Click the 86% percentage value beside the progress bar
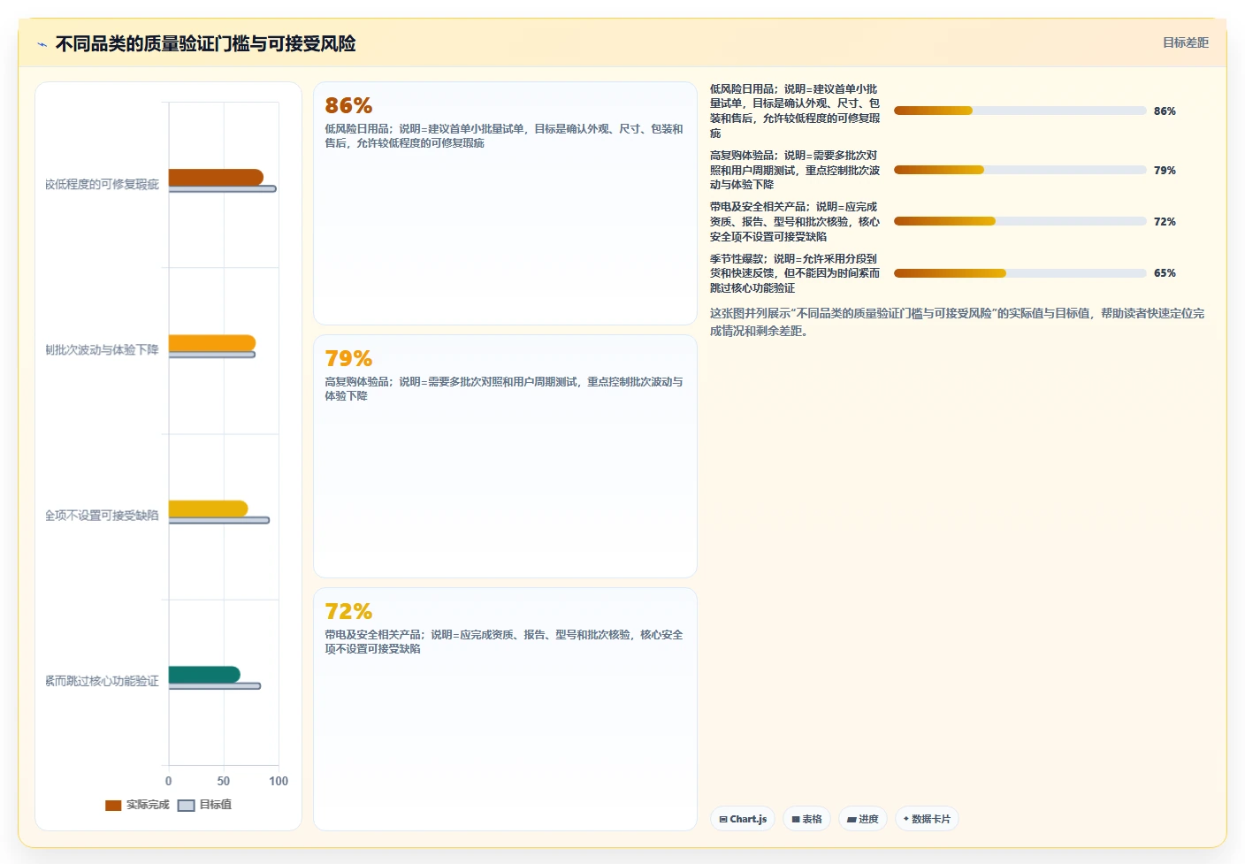 pos(1165,111)
